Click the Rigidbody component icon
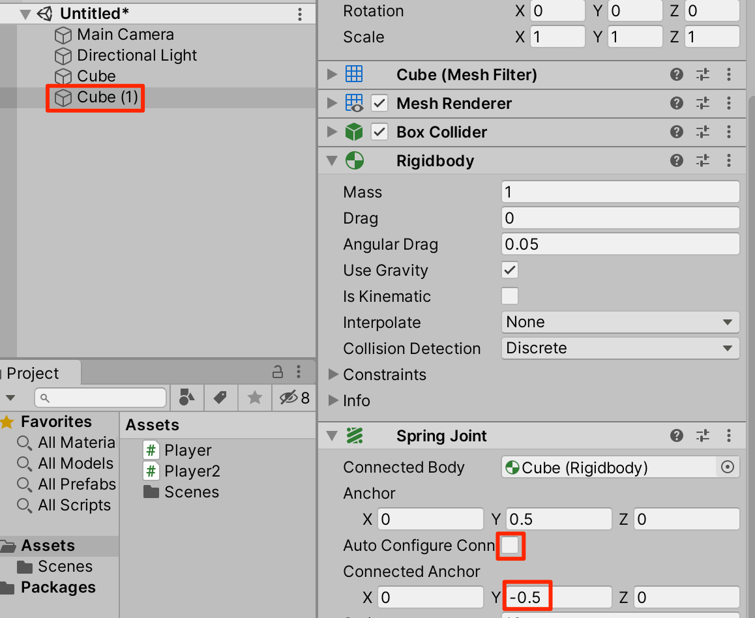The width and height of the screenshot is (755, 618). (x=355, y=161)
